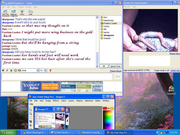Open Effects menu in Paint Shop Pro
180x135 pixels.
pos(56,101)
